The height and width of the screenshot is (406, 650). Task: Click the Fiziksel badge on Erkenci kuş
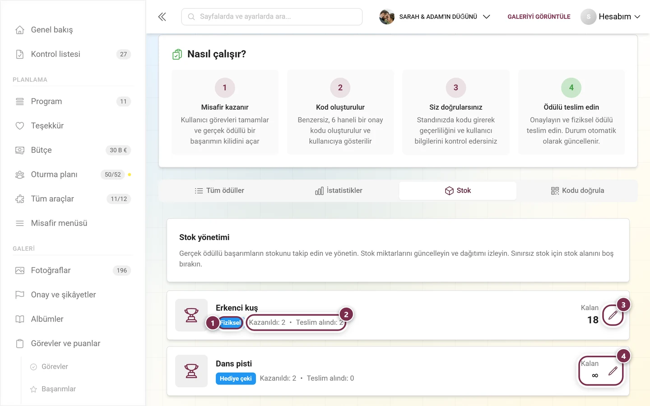coord(231,323)
